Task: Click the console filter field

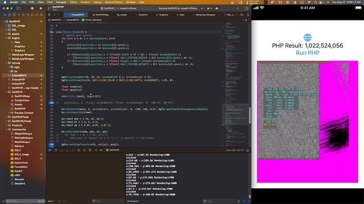Action: click(218, 201)
